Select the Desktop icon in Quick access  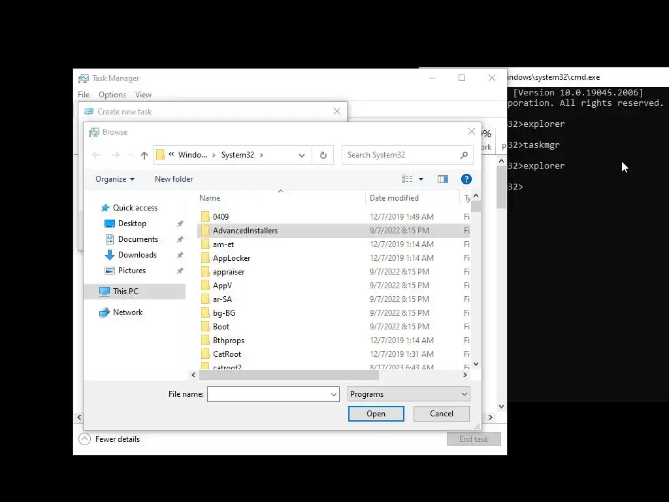point(110,224)
